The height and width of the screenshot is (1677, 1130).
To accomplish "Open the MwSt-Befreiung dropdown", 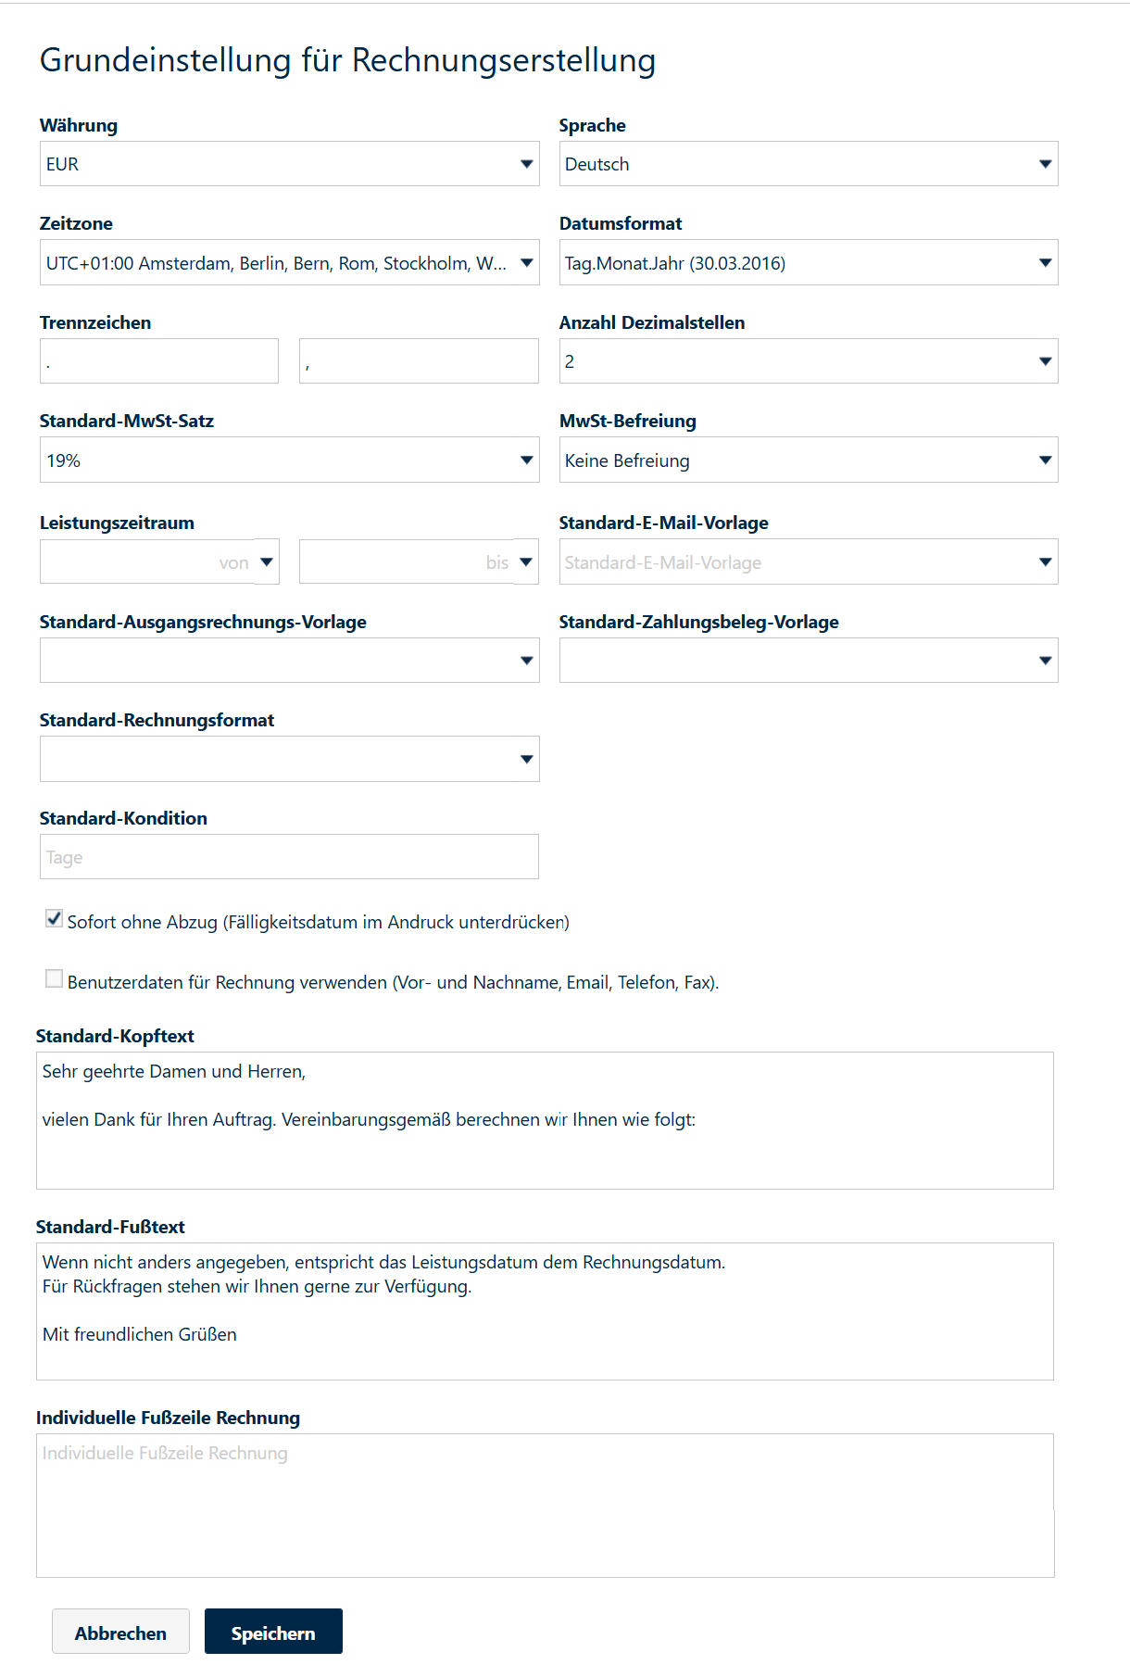I will pyautogui.click(x=808, y=460).
